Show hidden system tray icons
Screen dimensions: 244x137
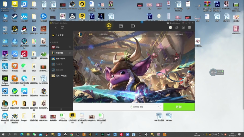point(203,134)
